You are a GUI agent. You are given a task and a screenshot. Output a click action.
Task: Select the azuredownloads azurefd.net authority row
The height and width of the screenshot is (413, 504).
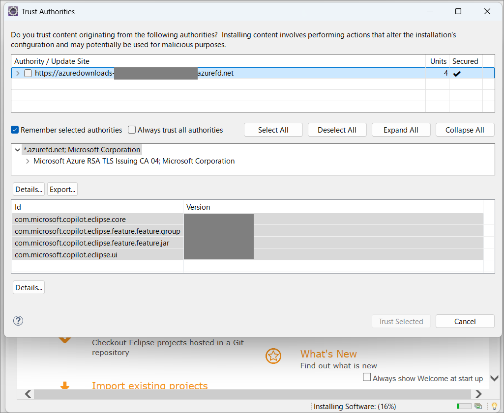pos(253,73)
